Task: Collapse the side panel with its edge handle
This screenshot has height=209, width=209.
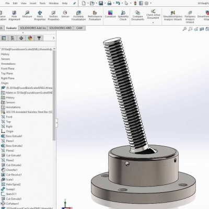Action: tap(57, 123)
